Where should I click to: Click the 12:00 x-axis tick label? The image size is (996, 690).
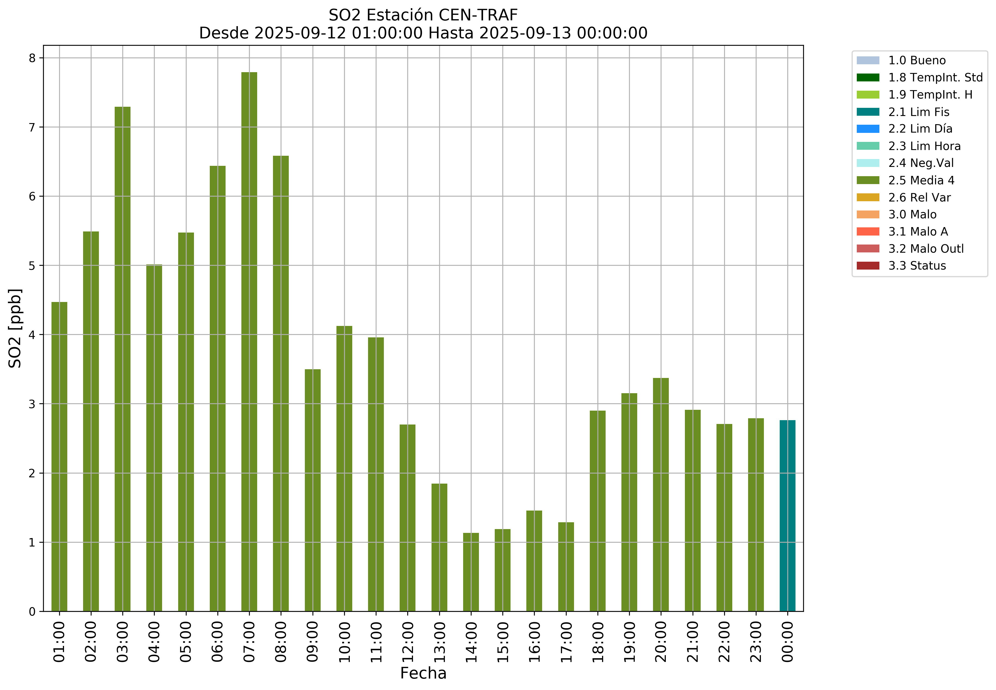pos(408,642)
